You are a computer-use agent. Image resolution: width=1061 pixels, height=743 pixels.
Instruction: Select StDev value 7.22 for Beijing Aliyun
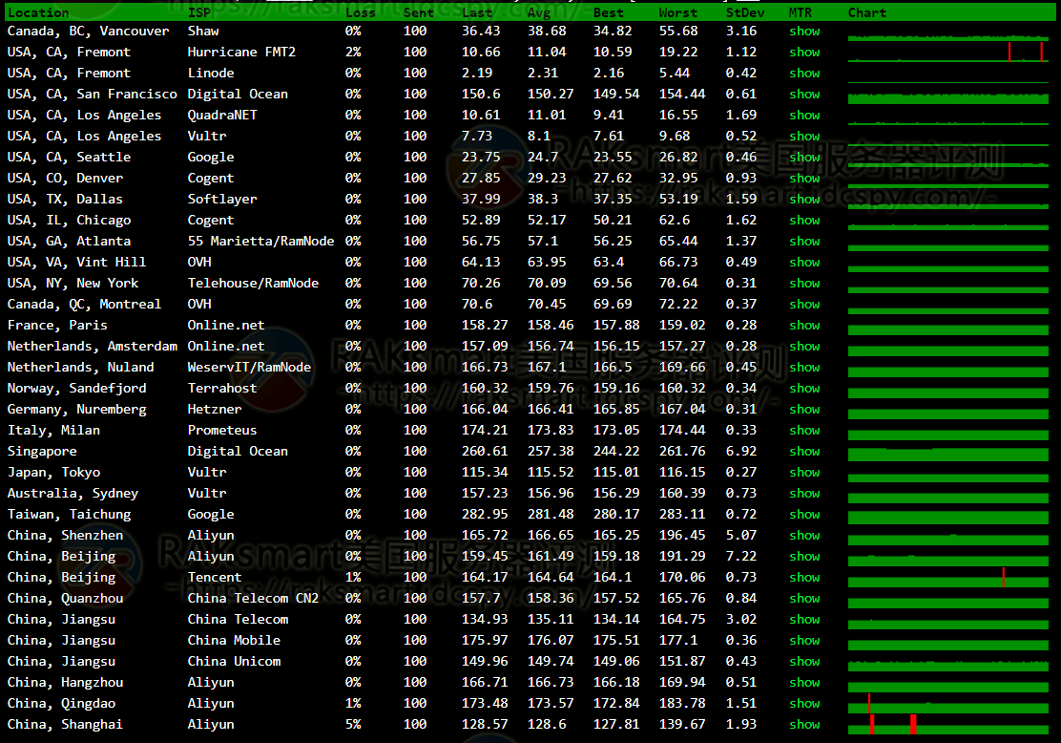click(741, 556)
